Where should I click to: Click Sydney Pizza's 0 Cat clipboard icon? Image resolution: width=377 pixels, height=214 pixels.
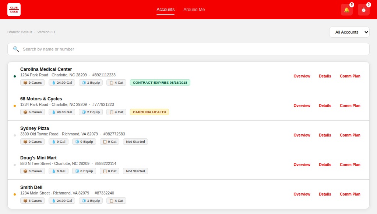(x=105, y=142)
